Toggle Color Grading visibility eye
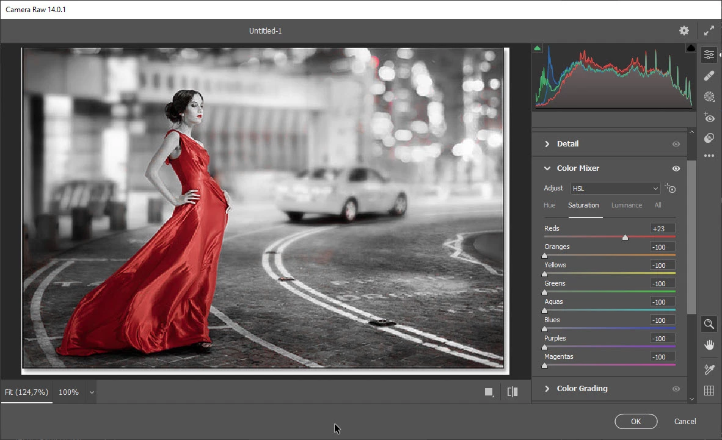Screen dimensions: 722x440 pyautogui.click(x=676, y=389)
